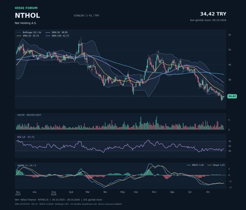The image size is (246, 210).
Task: Click the "Bollinger 20 / 2σ" legend entry
Action: click(29, 32)
